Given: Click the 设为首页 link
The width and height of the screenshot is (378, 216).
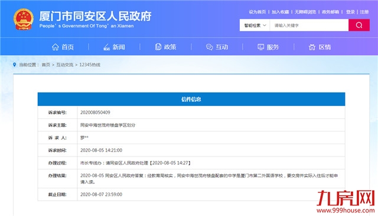Looking at the screenshot, I should (258, 12).
